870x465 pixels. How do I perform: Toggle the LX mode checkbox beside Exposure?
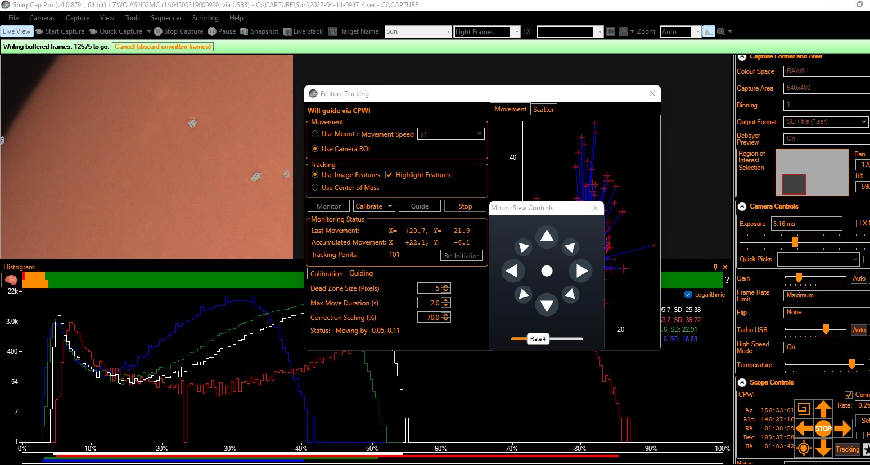[852, 223]
